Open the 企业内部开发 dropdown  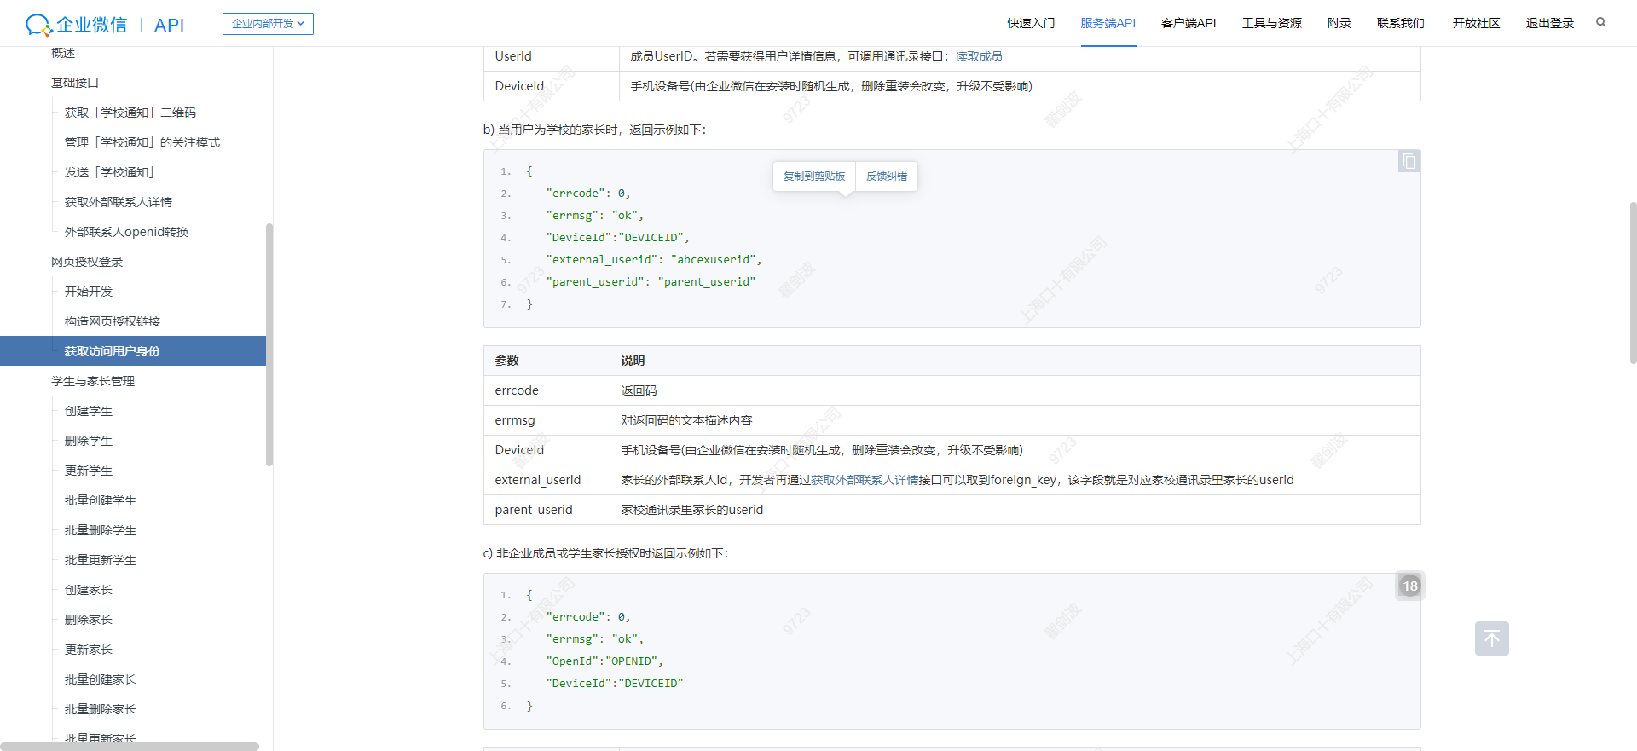[x=268, y=24]
